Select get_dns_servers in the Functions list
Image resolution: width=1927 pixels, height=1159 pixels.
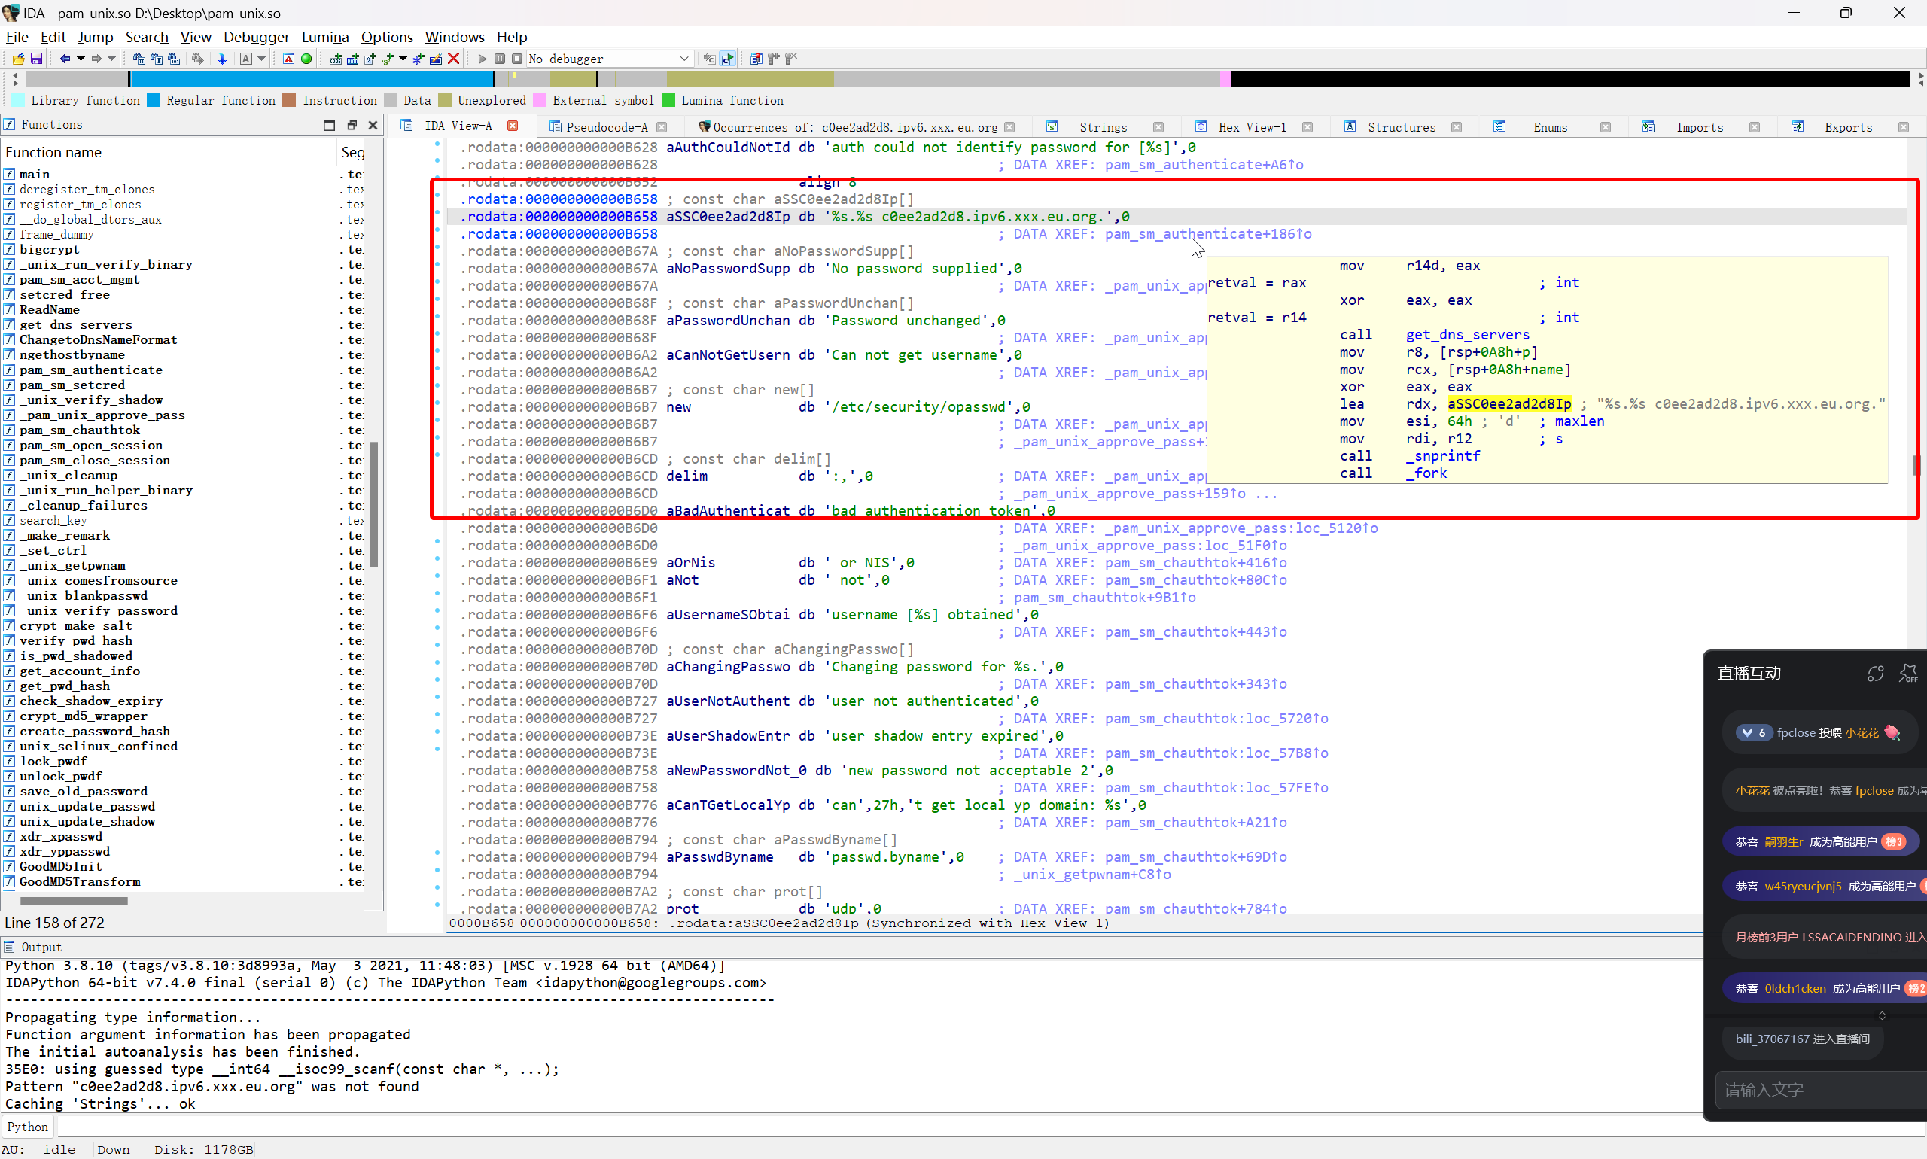tap(76, 325)
